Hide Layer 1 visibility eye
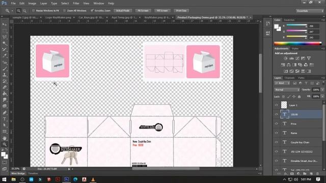326x183 pixels. (276, 105)
